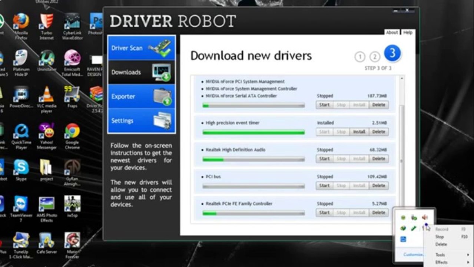This screenshot has width=474, height=267.
Task: Open the Uninstaller desktop icon
Action: pos(47,60)
